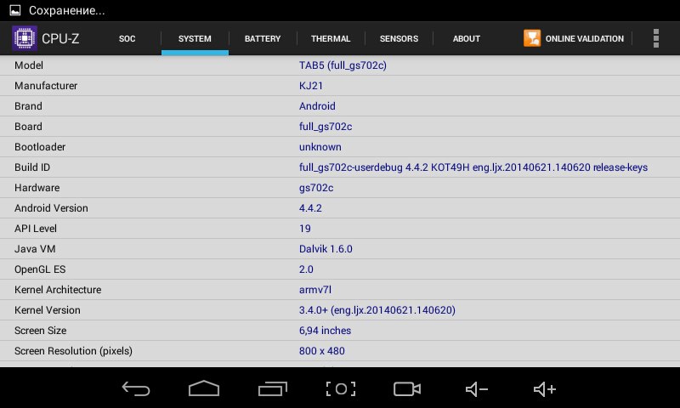Select the Screen Size label

pyautogui.click(x=40, y=330)
